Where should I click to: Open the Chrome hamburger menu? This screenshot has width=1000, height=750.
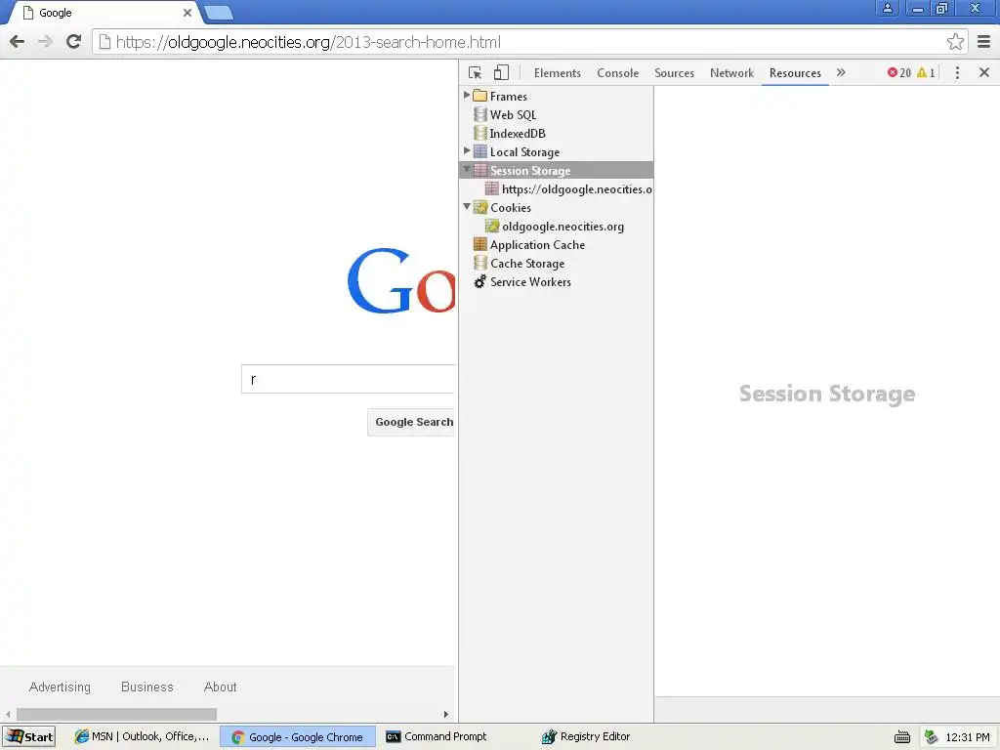click(984, 42)
